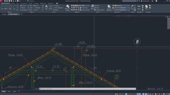
Task: Select the Tekst (Text) tool
Action: point(46,7)
